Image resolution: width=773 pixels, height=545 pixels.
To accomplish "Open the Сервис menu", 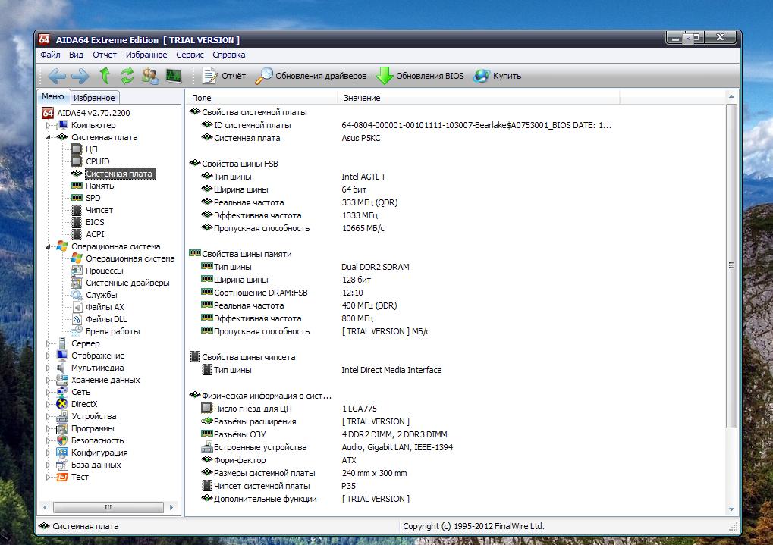I will pyautogui.click(x=190, y=55).
